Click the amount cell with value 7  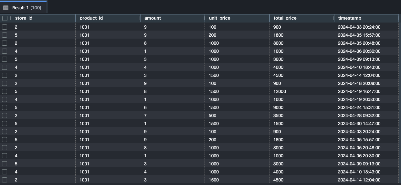coord(145,116)
